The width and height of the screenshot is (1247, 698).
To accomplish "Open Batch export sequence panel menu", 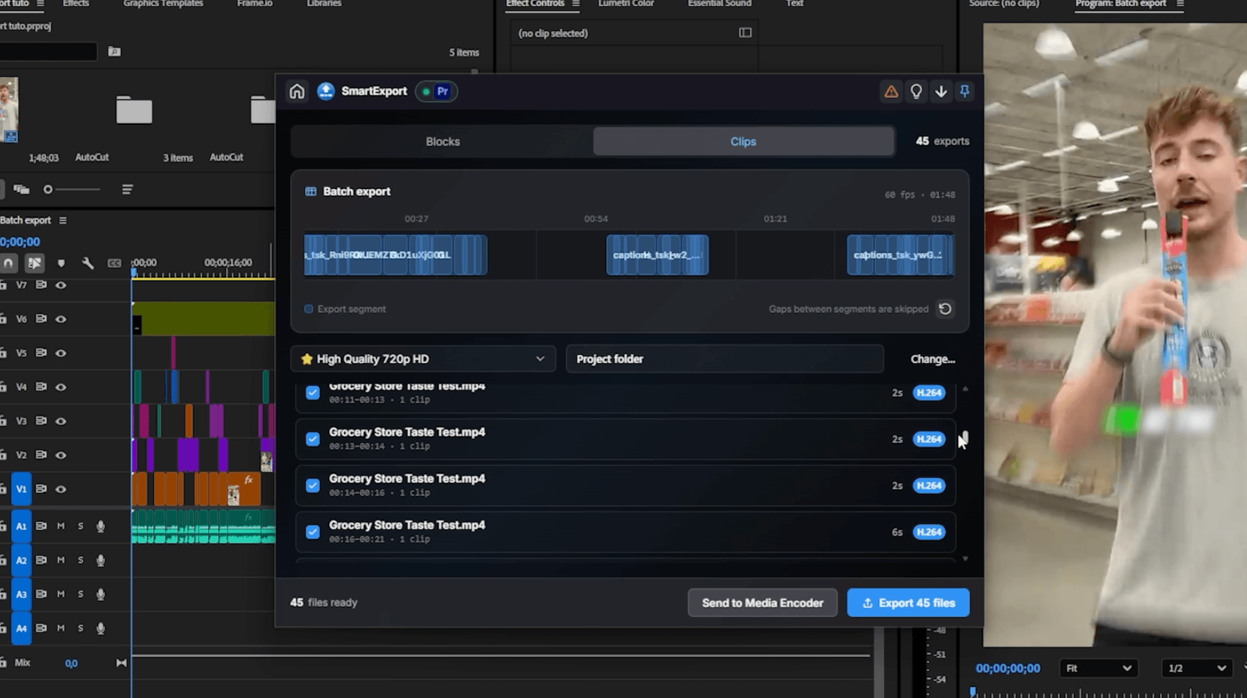I will (x=63, y=221).
